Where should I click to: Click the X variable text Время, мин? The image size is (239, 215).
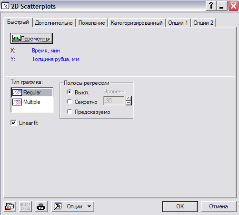coord(46,51)
